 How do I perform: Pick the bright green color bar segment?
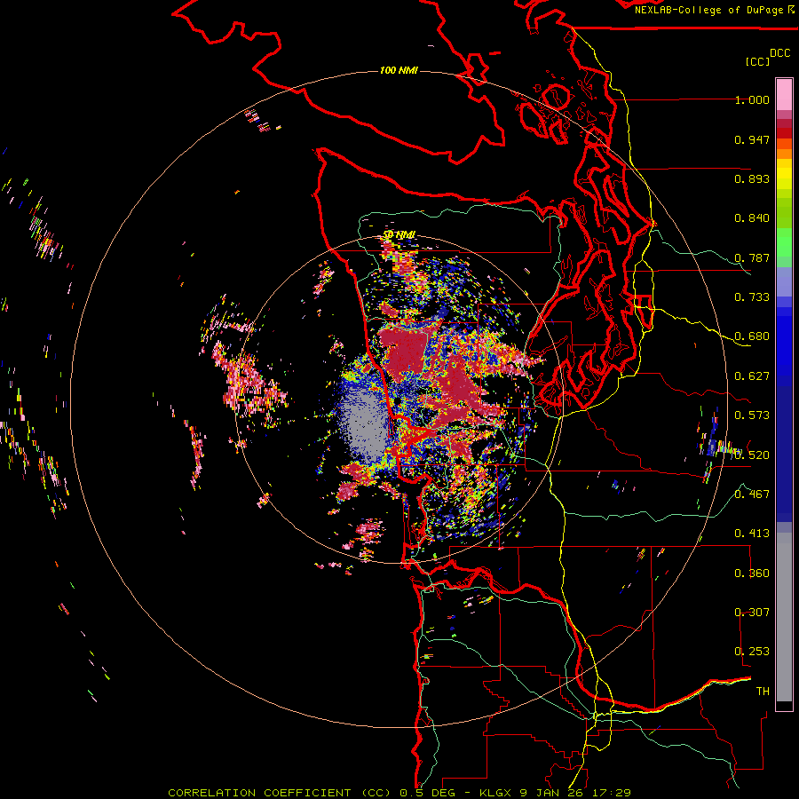pyautogui.click(x=784, y=242)
